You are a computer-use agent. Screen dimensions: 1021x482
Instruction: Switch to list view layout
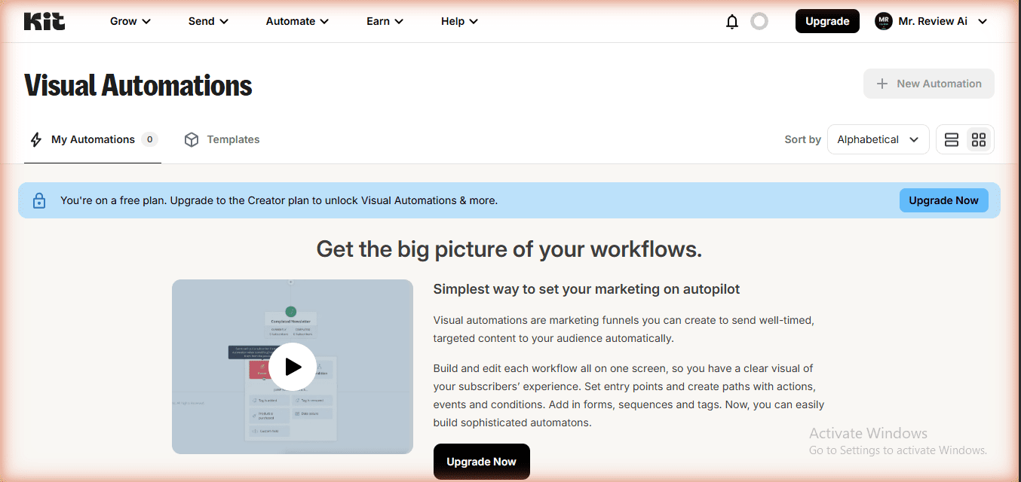[952, 139]
